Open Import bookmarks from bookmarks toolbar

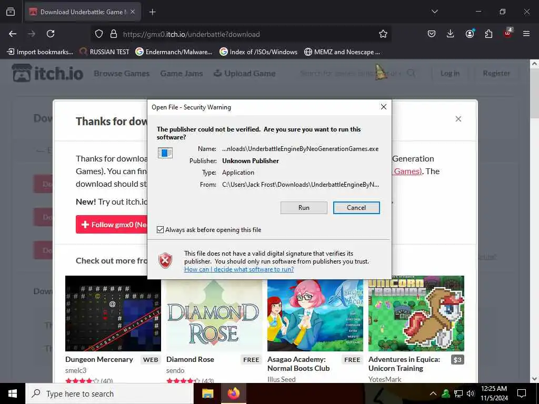[x=40, y=52]
